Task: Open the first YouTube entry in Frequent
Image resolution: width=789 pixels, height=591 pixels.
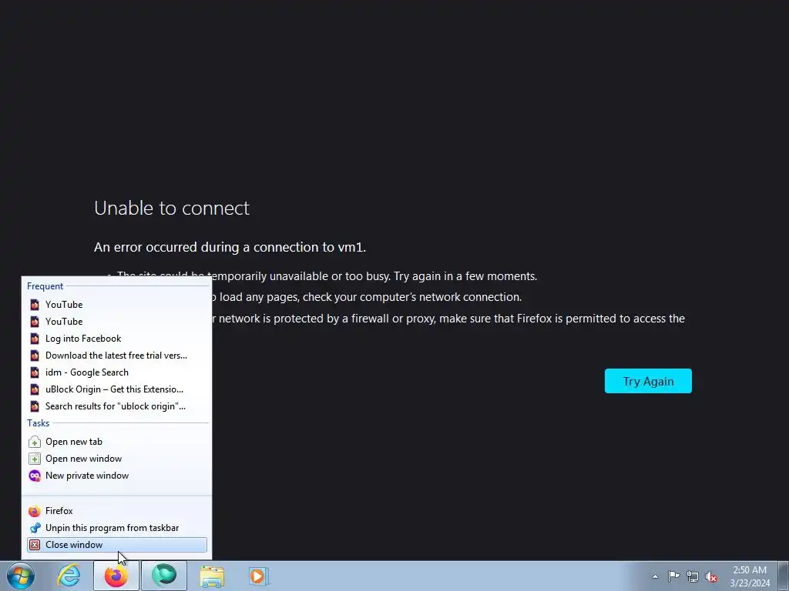Action: point(117,305)
